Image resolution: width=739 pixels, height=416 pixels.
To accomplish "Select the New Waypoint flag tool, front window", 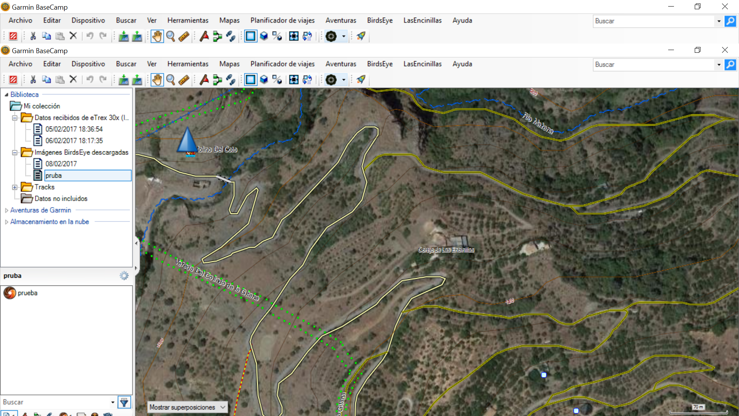I will tap(204, 80).
